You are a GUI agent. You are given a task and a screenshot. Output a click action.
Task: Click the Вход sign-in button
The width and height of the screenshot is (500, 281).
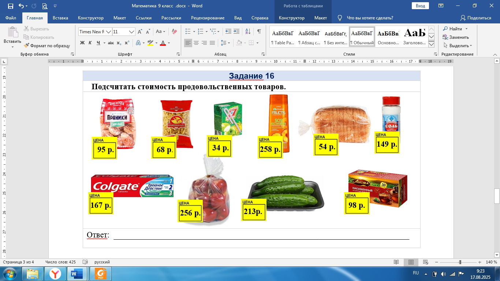pyautogui.click(x=421, y=6)
